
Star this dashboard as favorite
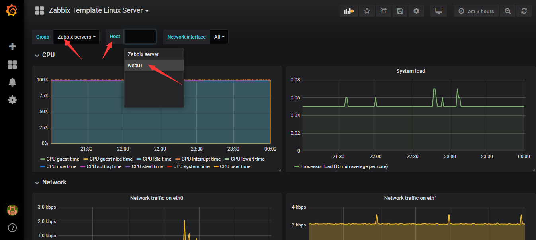367,11
